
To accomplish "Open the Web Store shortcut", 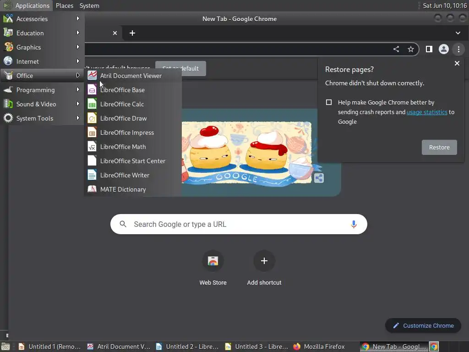I will (213, 268).
